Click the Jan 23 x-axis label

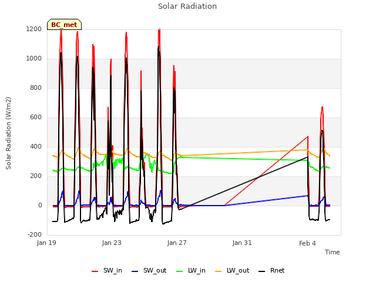pos(112,243)
